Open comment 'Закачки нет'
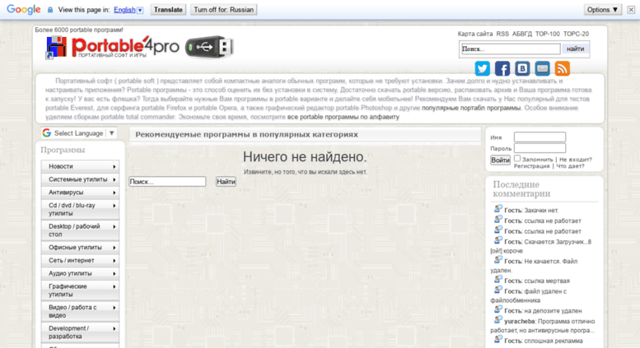The image size is (640, 348). 541,211
